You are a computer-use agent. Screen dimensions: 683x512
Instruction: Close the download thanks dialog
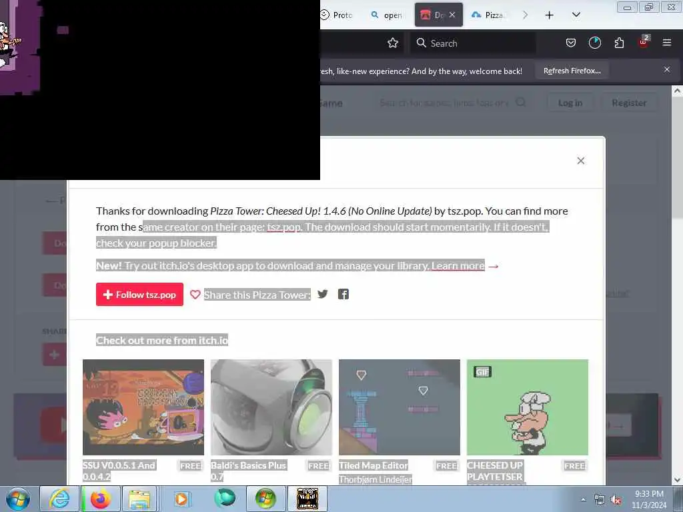[581, 161]
